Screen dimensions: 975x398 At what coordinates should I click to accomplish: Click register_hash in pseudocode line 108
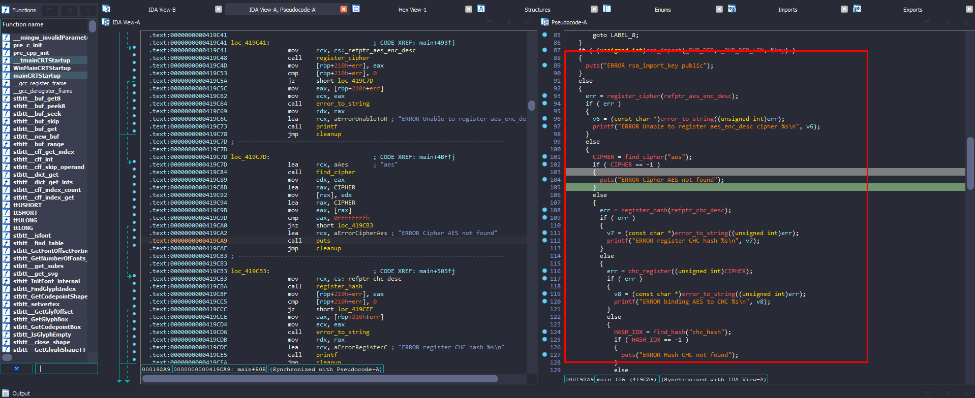(644, 210)
